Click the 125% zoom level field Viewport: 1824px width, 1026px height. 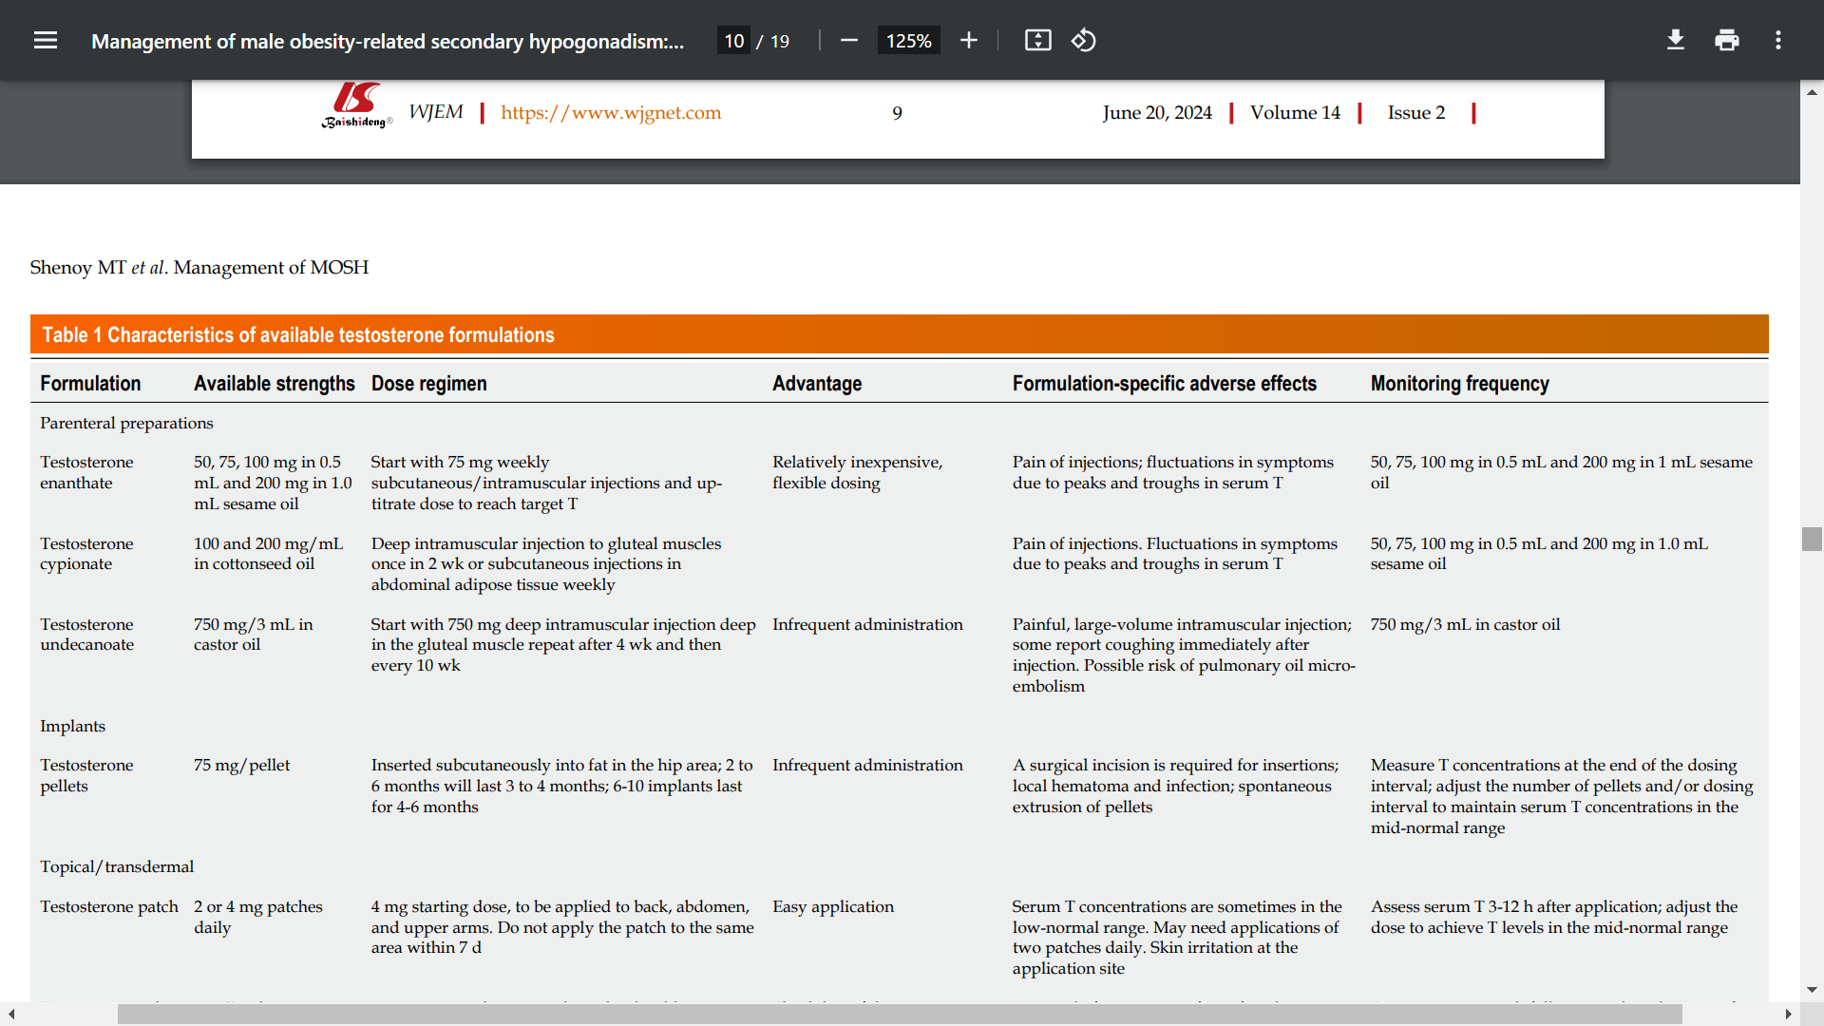point(908,41)
